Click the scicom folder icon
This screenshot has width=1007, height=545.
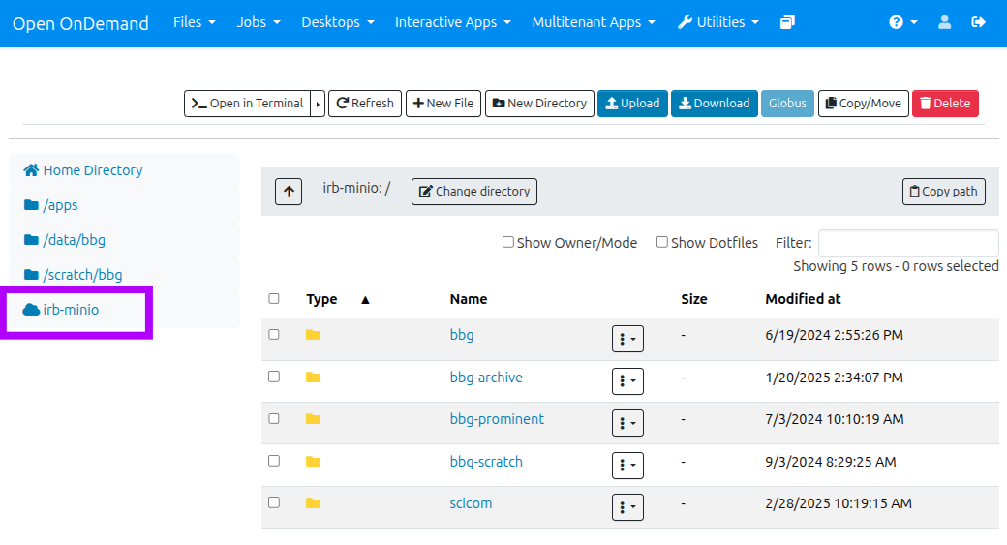[x=313, y=503]
